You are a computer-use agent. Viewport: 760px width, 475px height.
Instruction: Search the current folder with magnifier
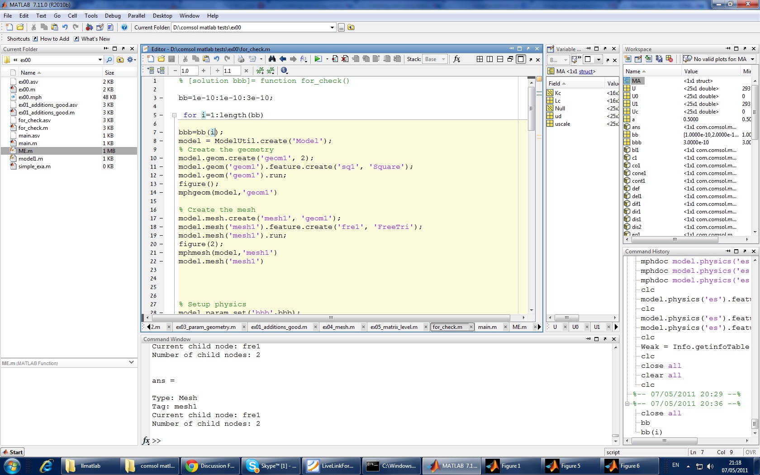pyautogui.click(x=109, y=60)
